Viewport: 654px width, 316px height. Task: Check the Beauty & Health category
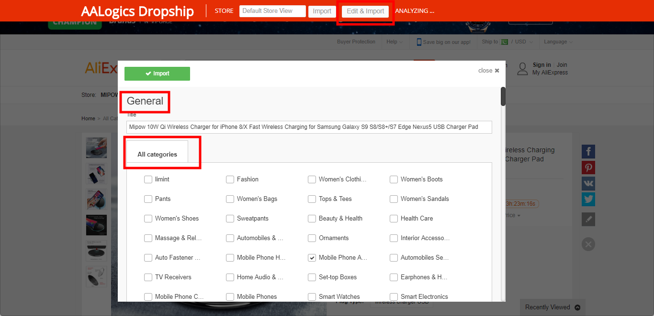[x=312, y=219]
